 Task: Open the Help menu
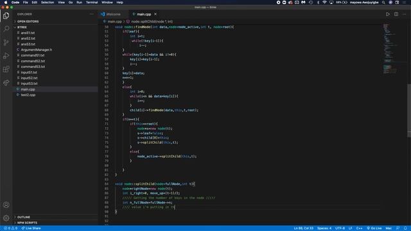pos(120,3)
